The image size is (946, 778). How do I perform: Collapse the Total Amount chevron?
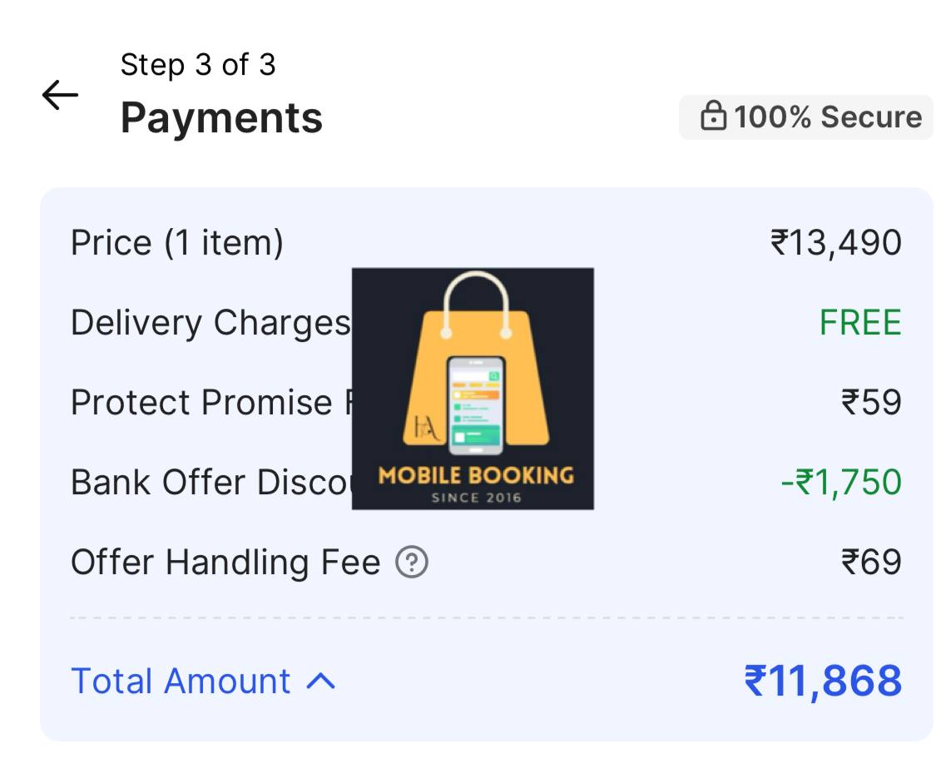click(321, 681)
